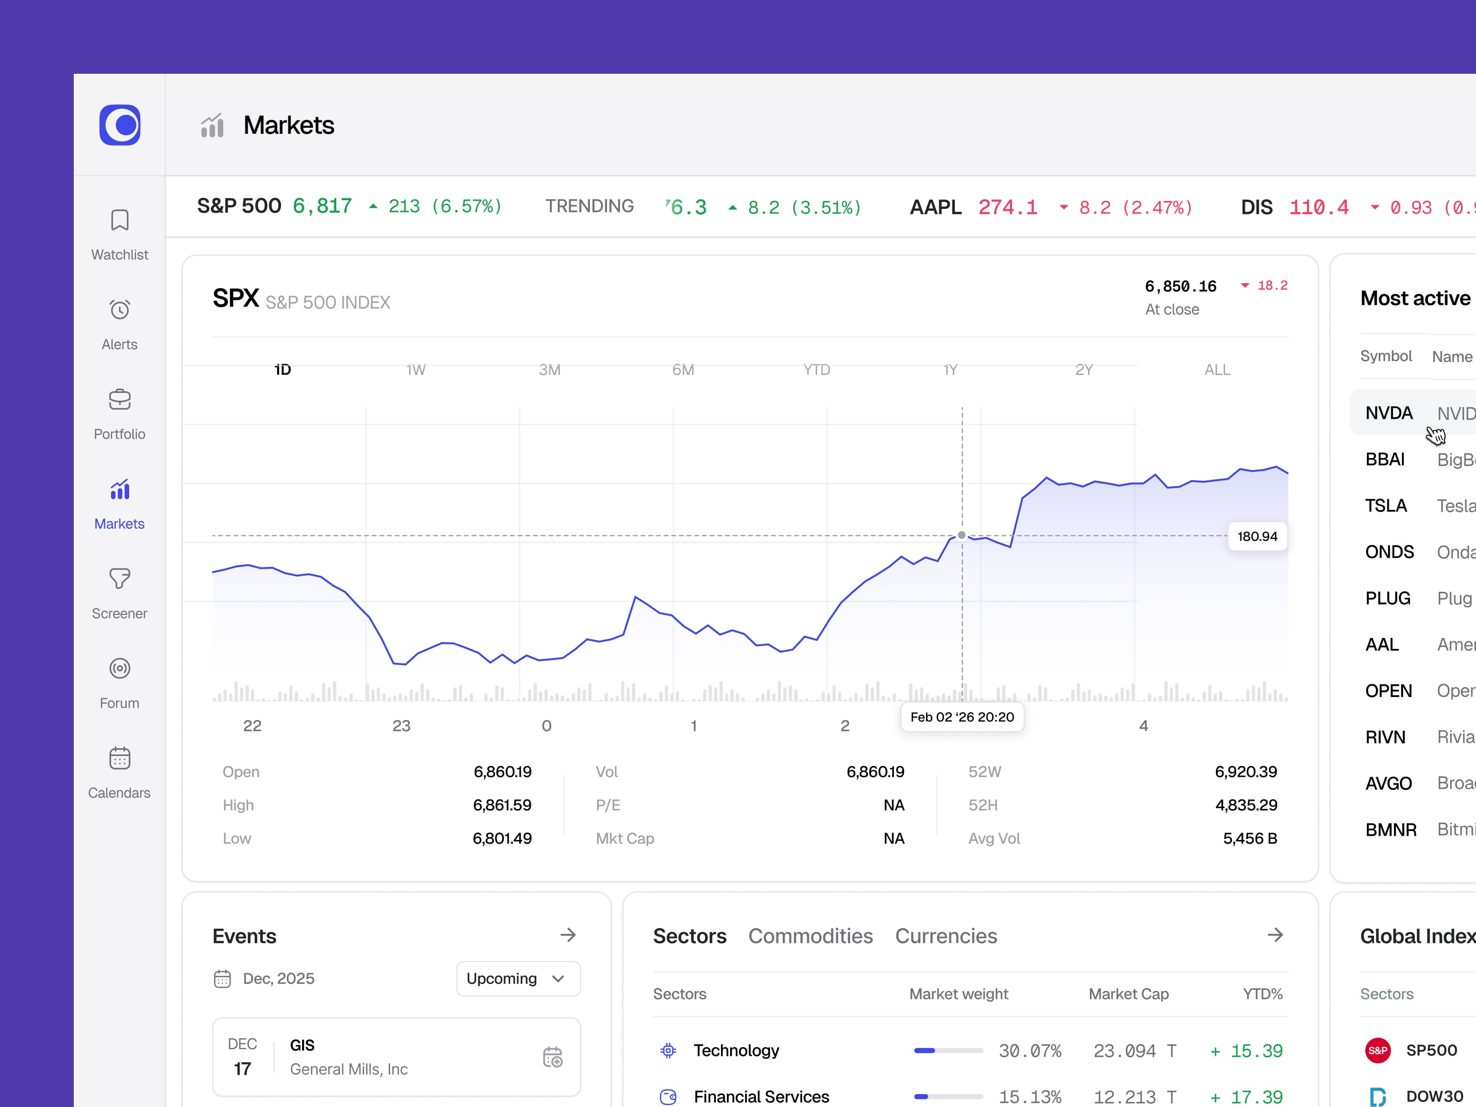Open the General Mills GIS event card
Screen dimensions: 1476x1107
pos(396,1057)
